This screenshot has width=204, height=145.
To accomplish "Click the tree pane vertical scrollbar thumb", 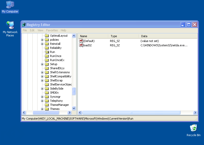I will [74, 91].
